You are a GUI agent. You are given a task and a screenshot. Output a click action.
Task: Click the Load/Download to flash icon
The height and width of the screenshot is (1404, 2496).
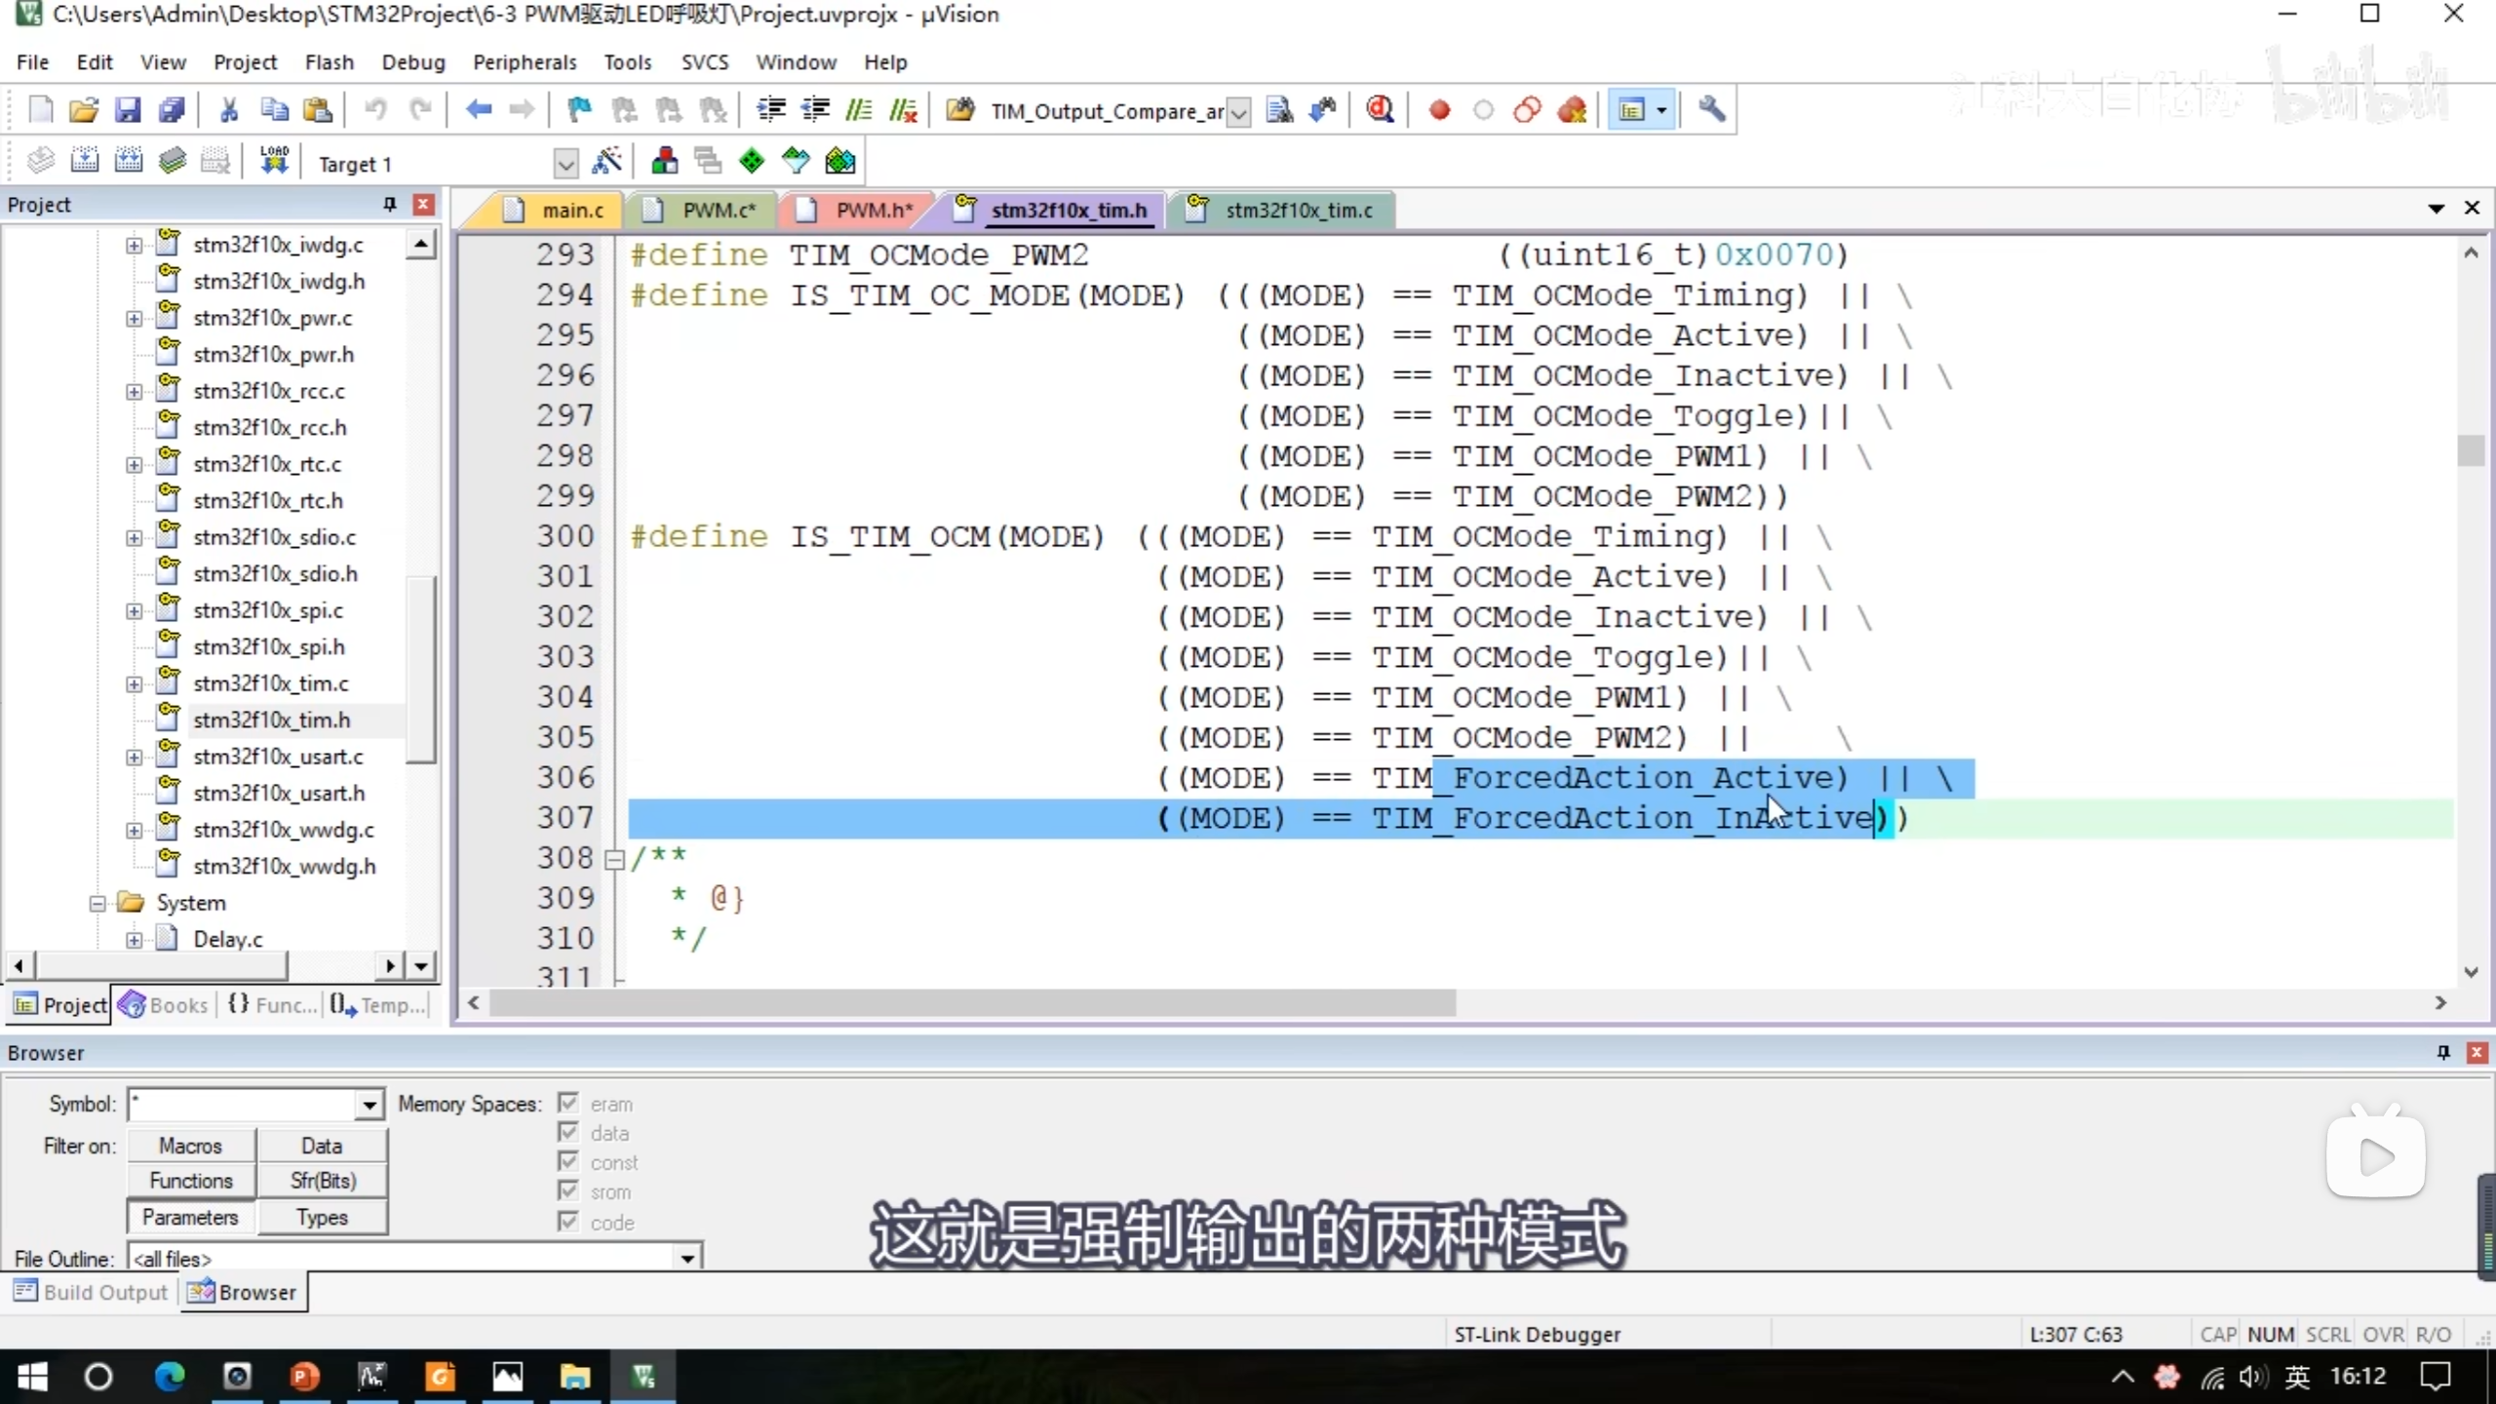(274, 161)
